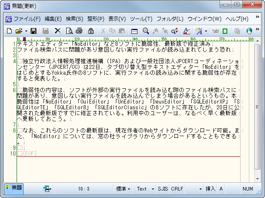
Task: Click JPCERT/CC in line 4 text
Action: tap(65, 67)
